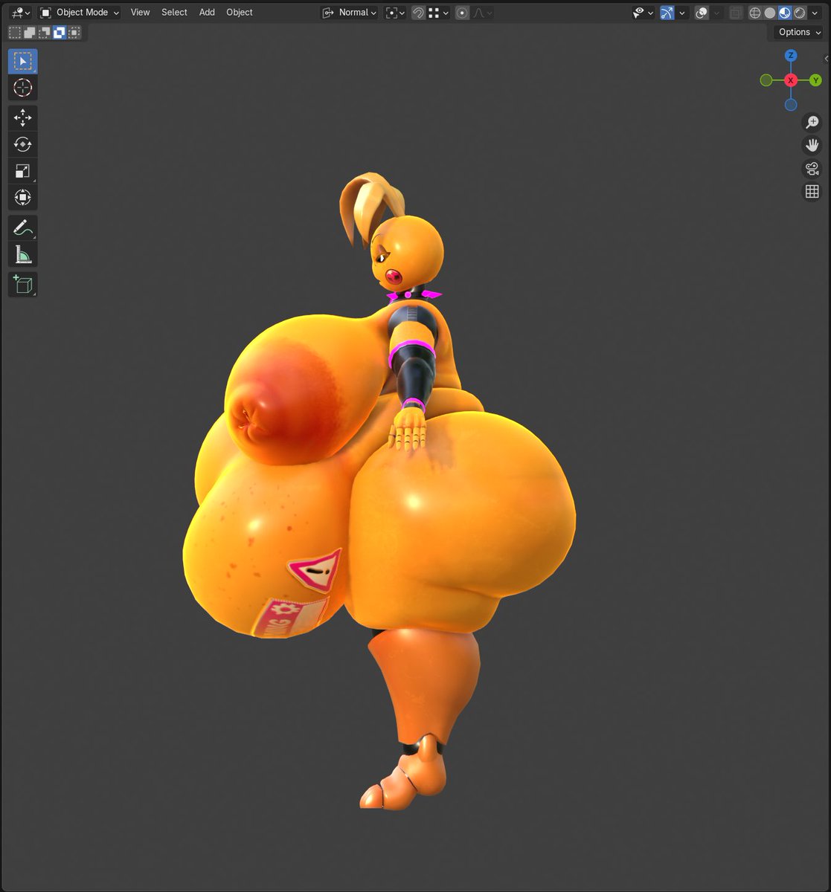Click the green Y axis on gizmo
The width and height of the screenshot is (831, 892).
tap(815, 80)
